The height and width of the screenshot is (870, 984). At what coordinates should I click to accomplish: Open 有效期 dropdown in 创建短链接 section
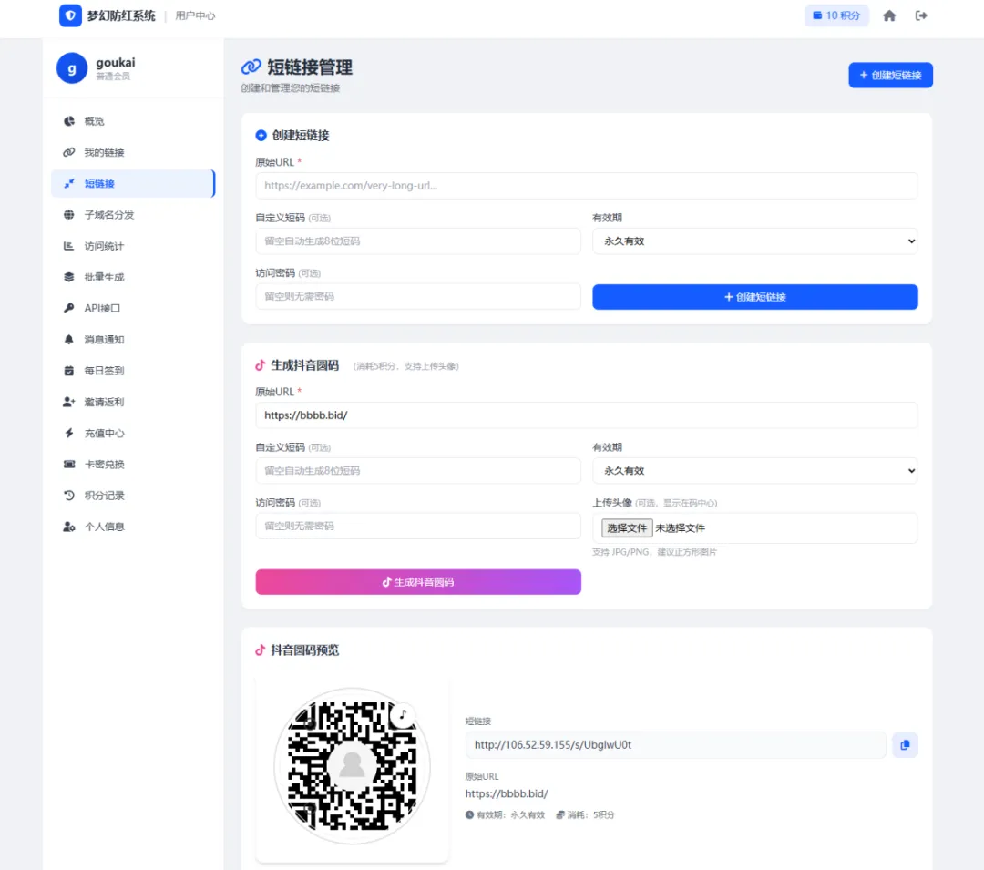[x=755, y=241]
